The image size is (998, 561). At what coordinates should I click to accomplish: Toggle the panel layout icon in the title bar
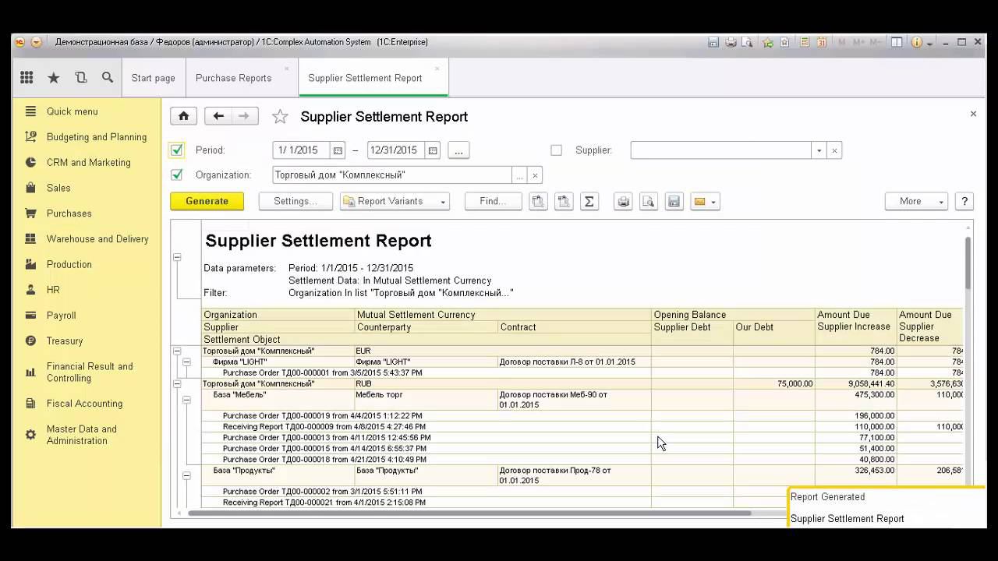click(897, 42)
